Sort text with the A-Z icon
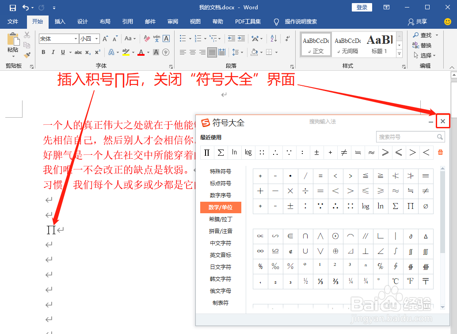 tap(274, 38)
